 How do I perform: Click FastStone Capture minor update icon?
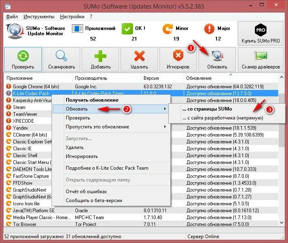coord(9,176)
